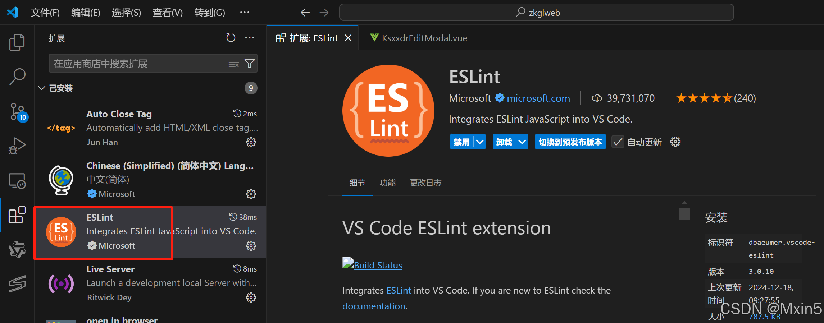824x323 pixels.
Task: Select the 细节 tab
Action: (357, 183)
